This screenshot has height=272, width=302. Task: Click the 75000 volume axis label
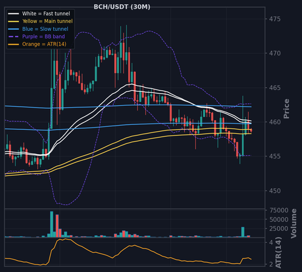(279, 210)
